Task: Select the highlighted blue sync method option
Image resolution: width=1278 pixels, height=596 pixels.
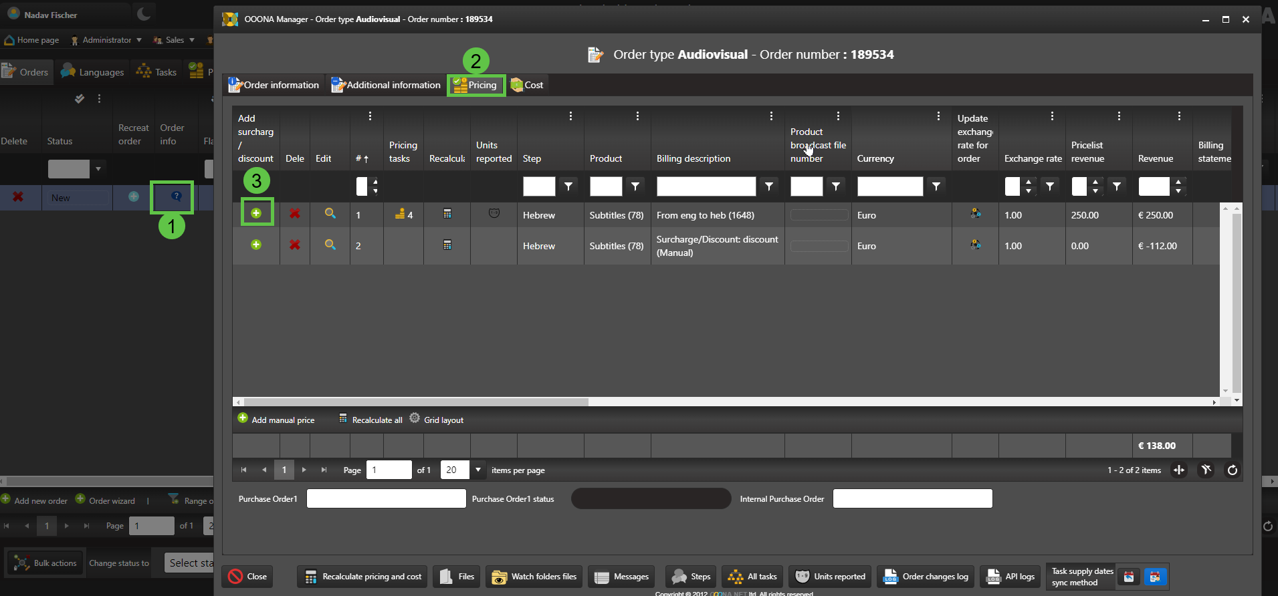Action: [x=1155, y=577]
